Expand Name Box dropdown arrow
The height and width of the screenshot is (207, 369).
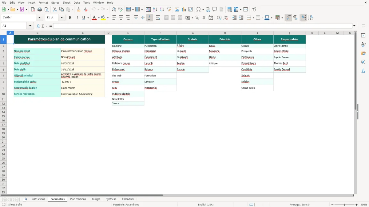click(x=31, y=26)
